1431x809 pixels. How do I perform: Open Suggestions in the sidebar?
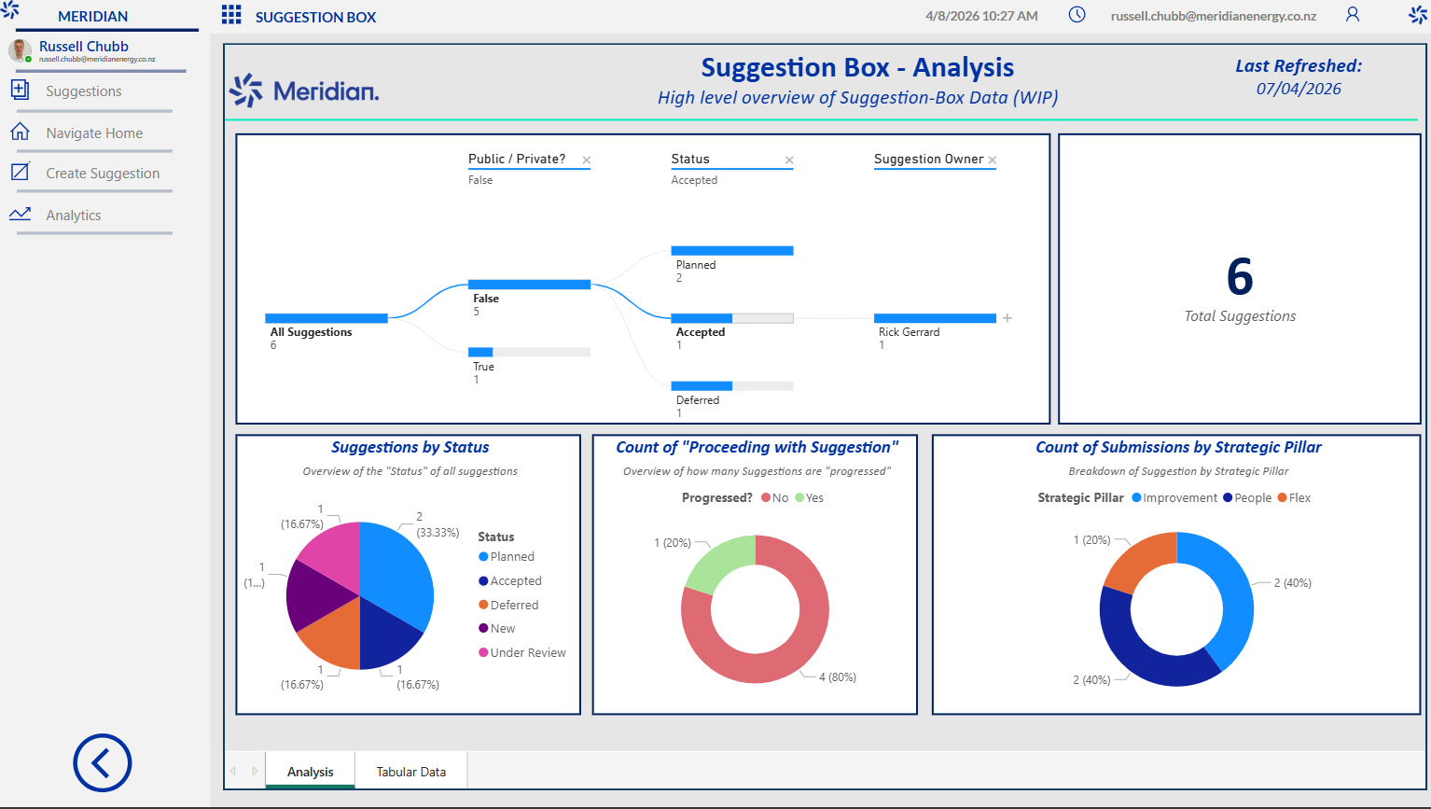[x=84, y=91]
